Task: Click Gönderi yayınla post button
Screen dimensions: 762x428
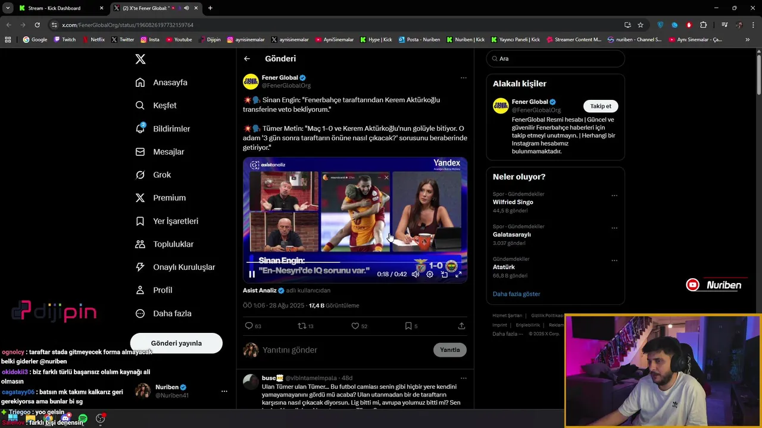Action: click(176, 343)
